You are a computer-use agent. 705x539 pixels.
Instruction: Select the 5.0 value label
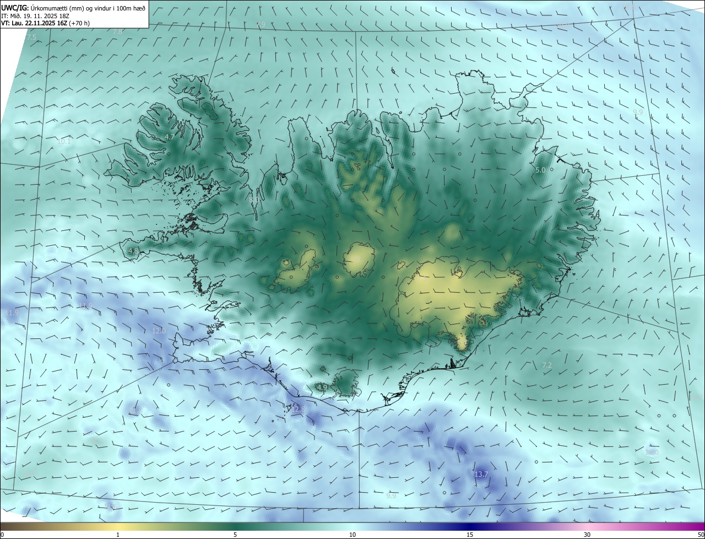coord(540,170)
